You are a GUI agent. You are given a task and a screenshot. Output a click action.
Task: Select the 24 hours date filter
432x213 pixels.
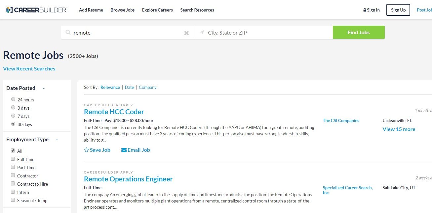(x=13, y=99)
